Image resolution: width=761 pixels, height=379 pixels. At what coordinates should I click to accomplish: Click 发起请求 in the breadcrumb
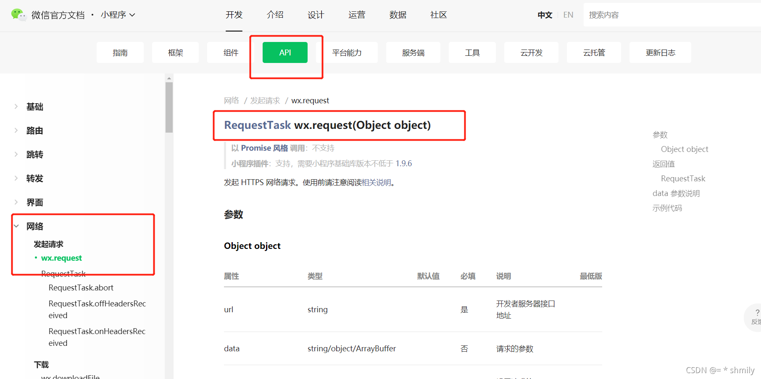coord(265,100)
